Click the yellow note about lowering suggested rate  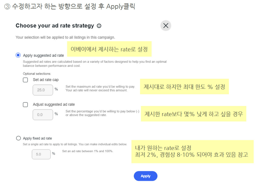pos(193,114)
